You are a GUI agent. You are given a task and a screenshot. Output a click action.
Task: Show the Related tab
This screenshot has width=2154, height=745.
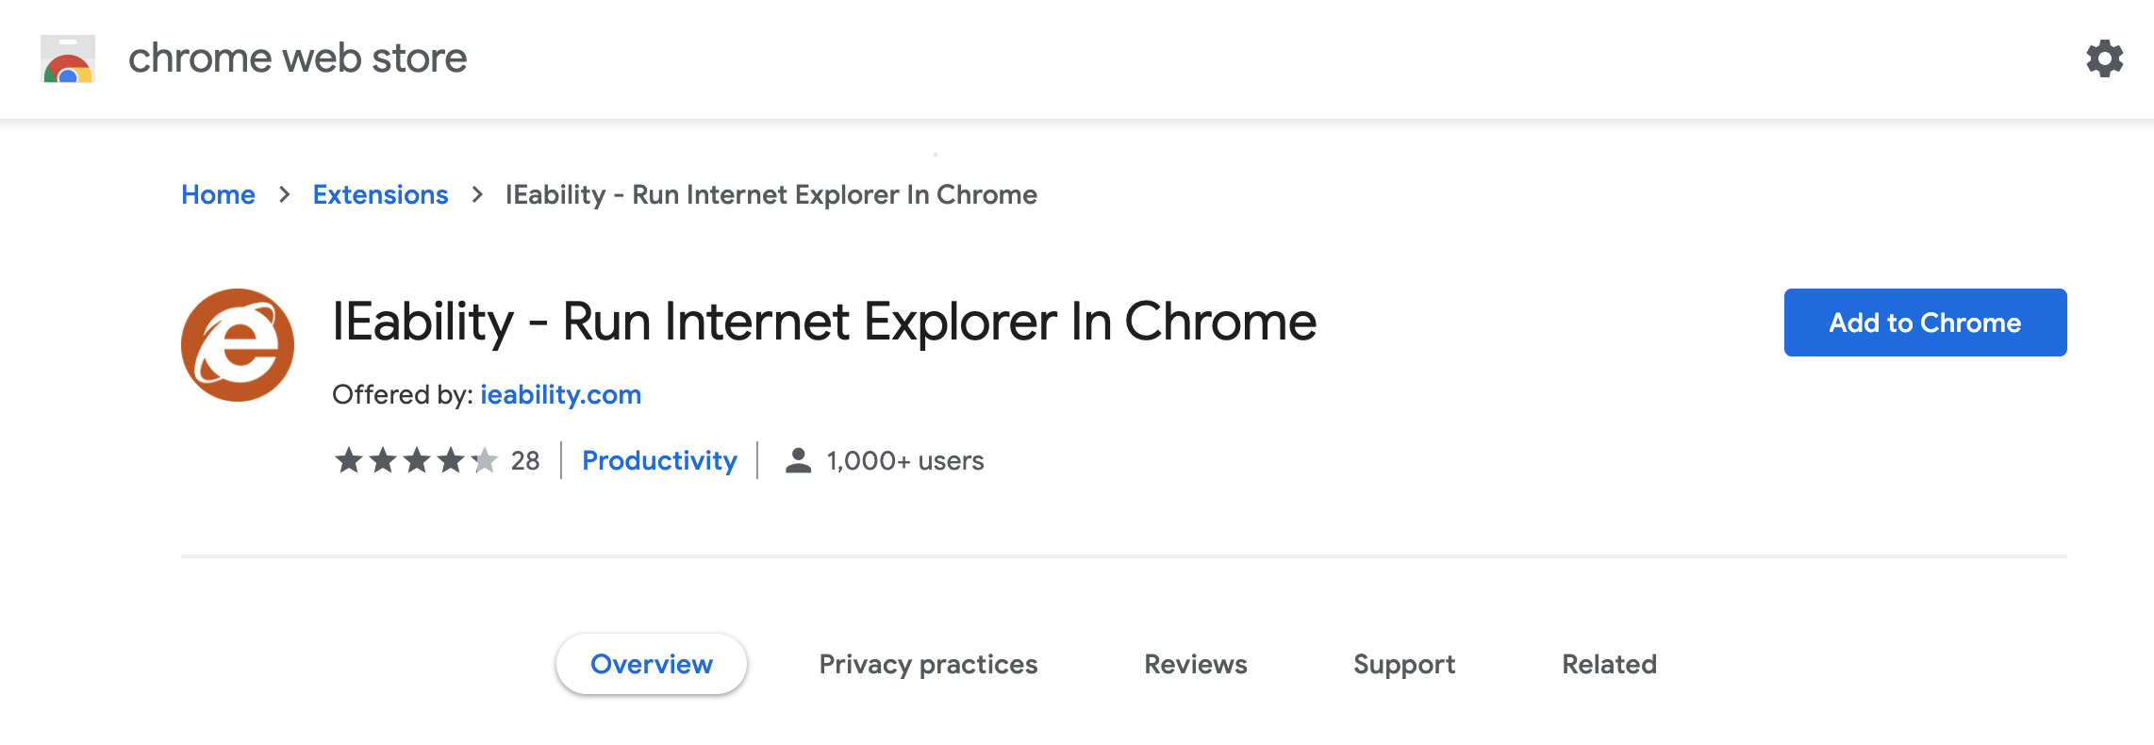(1609, 664)
